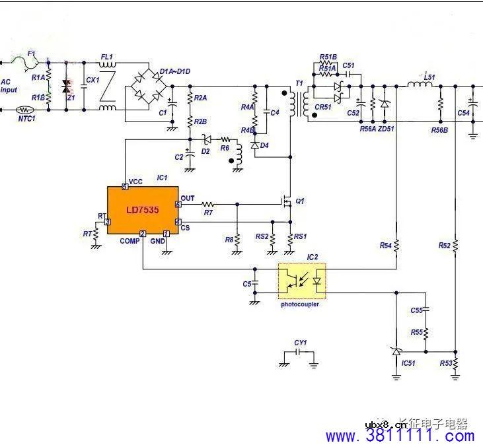Click the L51 output inductor
This screenshot has height=445, width=483.
[x=419, y=85]
